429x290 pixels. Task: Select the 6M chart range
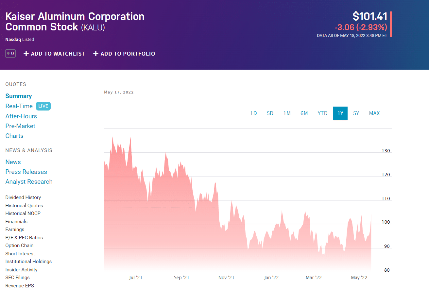click(x=304, y=113)
